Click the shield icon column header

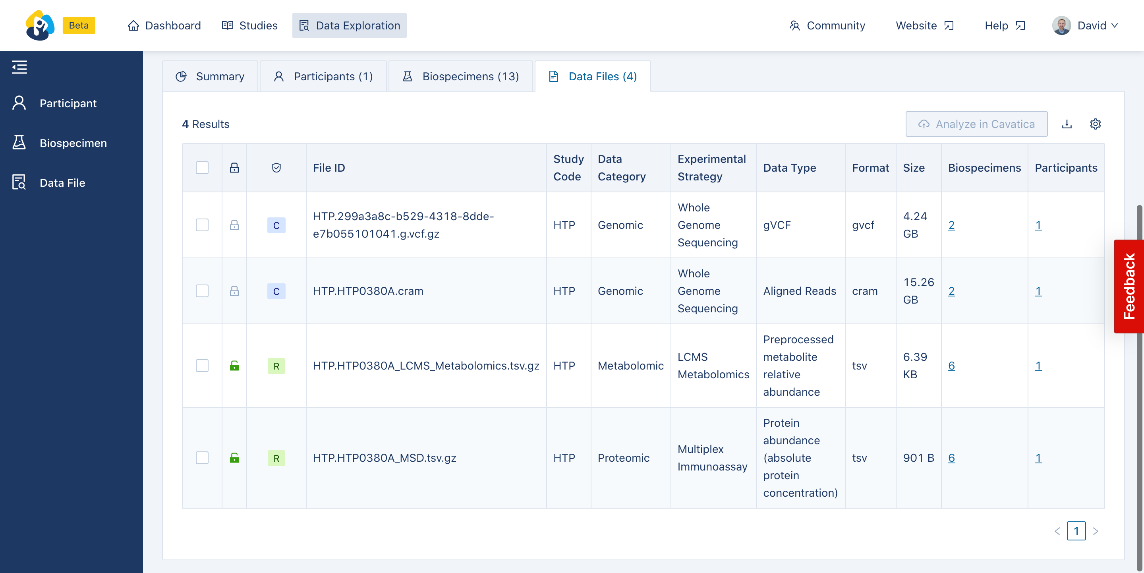click(276, 168)
